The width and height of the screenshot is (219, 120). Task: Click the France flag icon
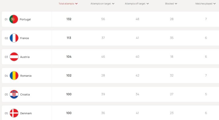pyautogui.click(x=14, y=38)
